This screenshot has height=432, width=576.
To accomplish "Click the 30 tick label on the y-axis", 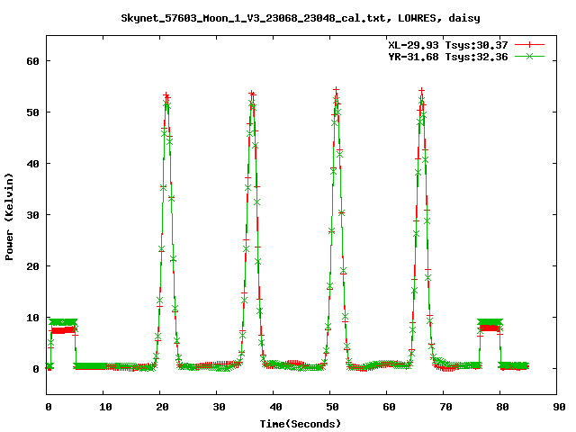I will 32,215.
